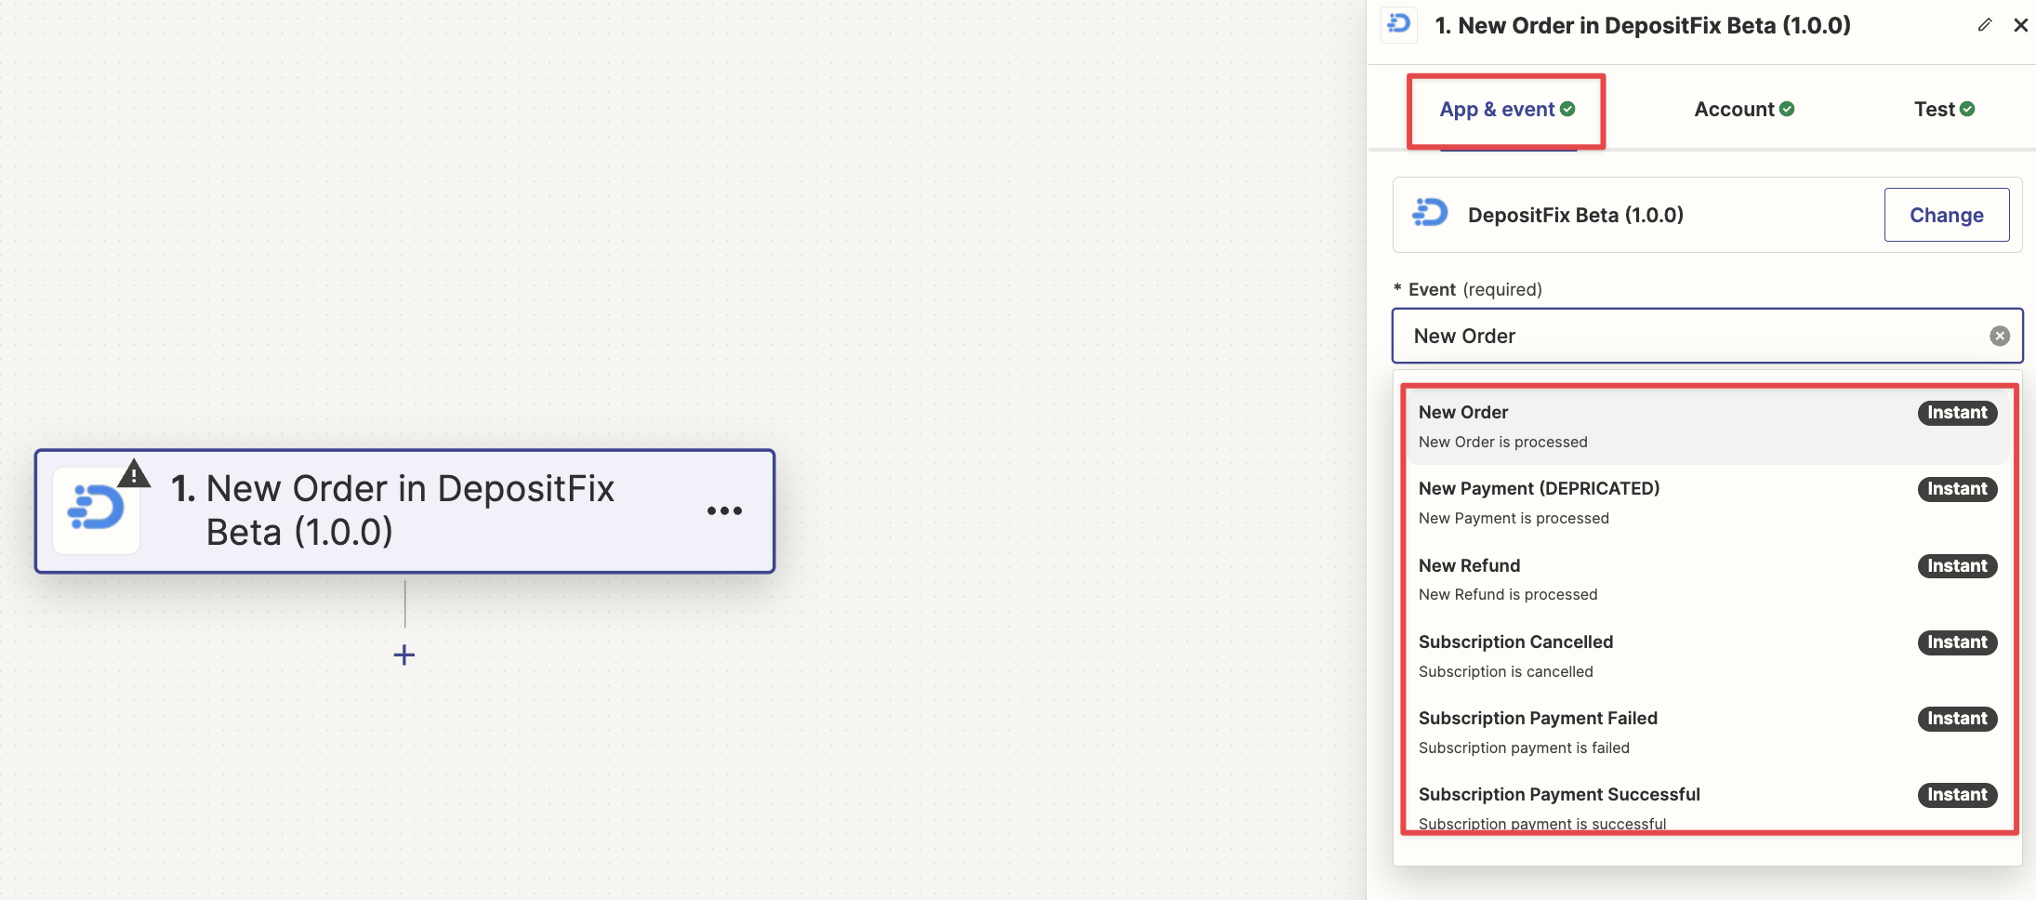Switch to the Test tab
This screenshot has height=900, width=2036.
point(1944,110)
